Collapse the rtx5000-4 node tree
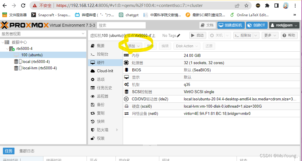302x161 pixels. [7, 49]
